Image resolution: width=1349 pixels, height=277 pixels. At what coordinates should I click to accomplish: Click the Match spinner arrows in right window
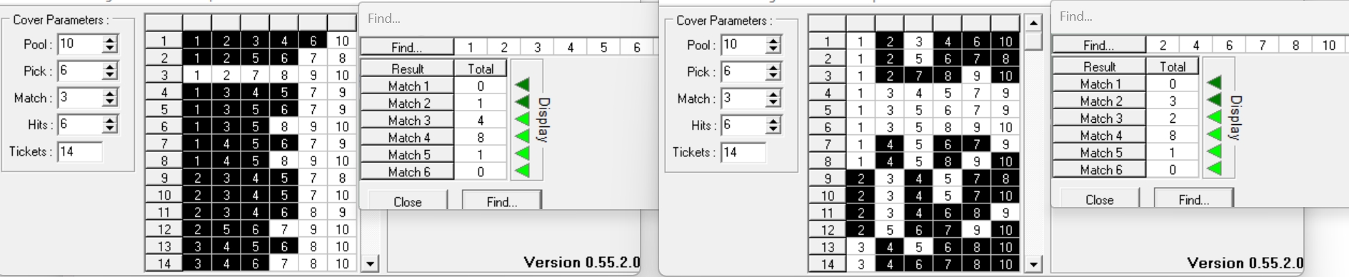tap(773, 99)
